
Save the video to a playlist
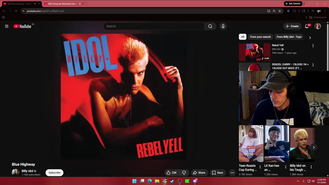pos(217,173)
